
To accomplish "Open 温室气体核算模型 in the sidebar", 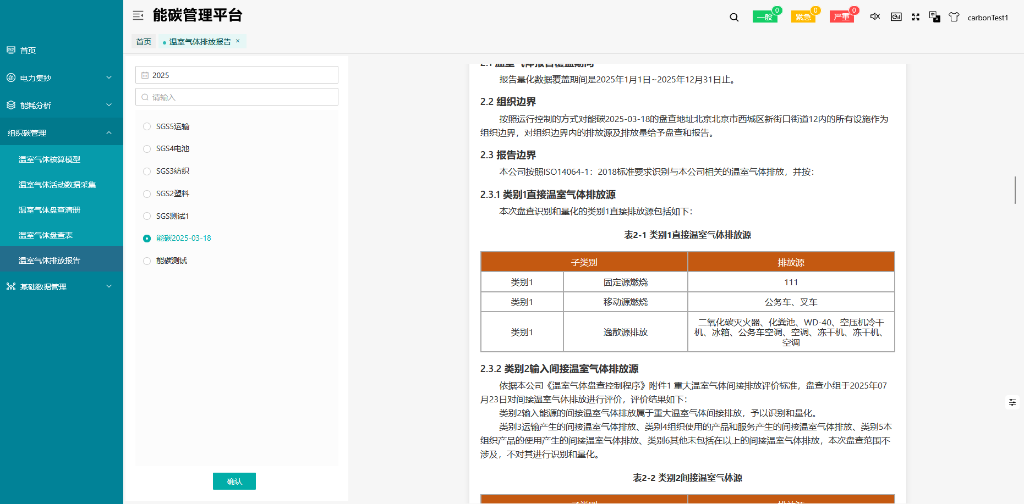I will click(50, 159).
